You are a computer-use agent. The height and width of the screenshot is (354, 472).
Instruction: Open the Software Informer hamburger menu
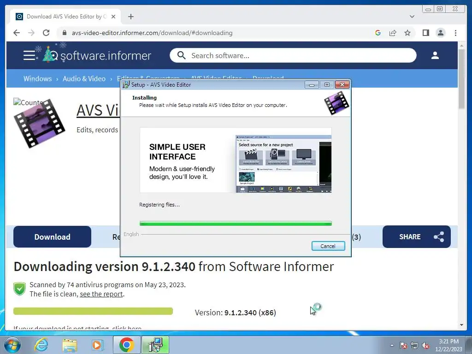(x=29, y=56)
